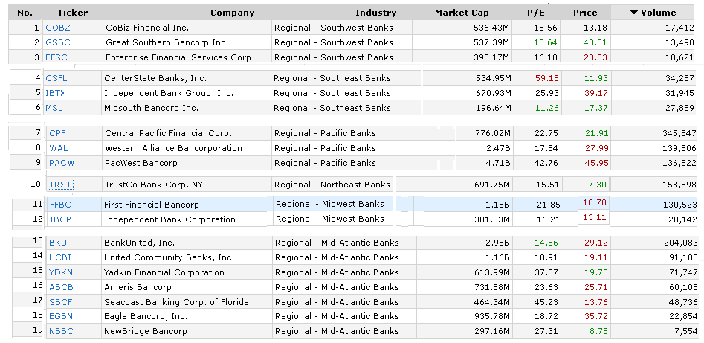Select MSL P/E value 11.26
704x343 pixels.
(x=546, y=108)
